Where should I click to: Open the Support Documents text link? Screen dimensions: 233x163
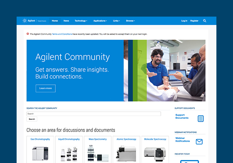pyautogui.click(x=182, y=116)
